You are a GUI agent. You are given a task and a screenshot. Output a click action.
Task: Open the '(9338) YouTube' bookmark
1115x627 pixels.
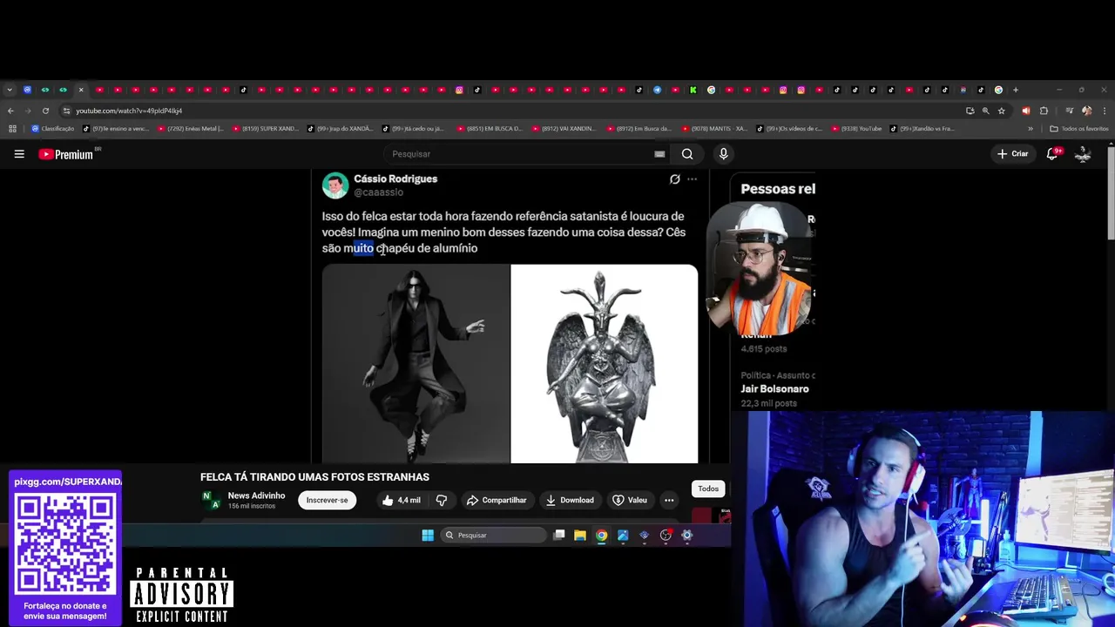(x=856, y=129)
